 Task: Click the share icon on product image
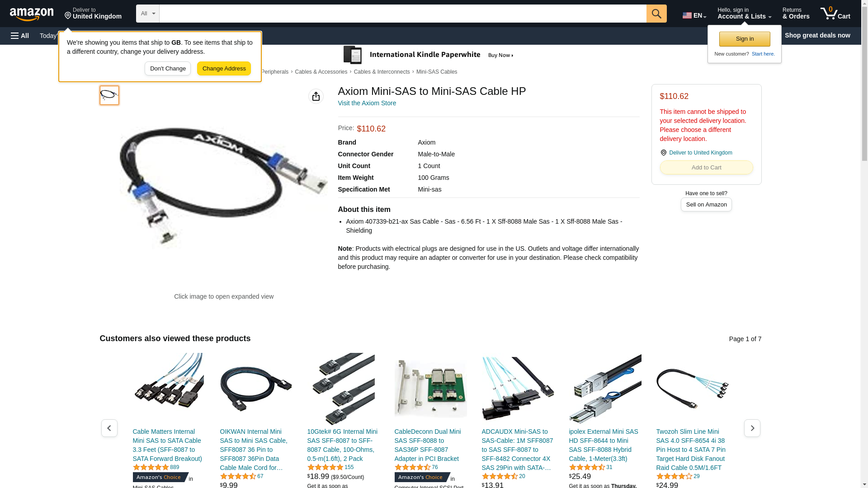coord(316,96)
